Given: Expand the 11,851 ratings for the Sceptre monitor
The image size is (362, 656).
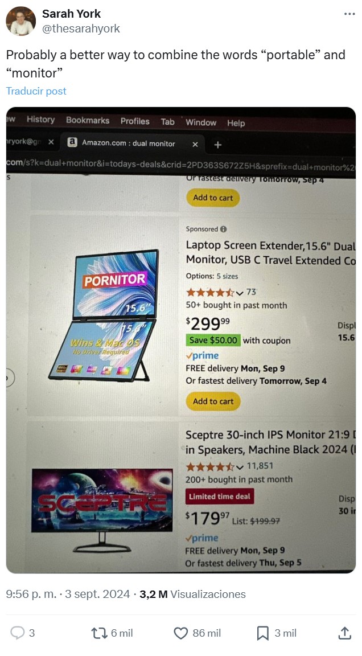Looking at the screenshot, I should [x=239, y=466].
